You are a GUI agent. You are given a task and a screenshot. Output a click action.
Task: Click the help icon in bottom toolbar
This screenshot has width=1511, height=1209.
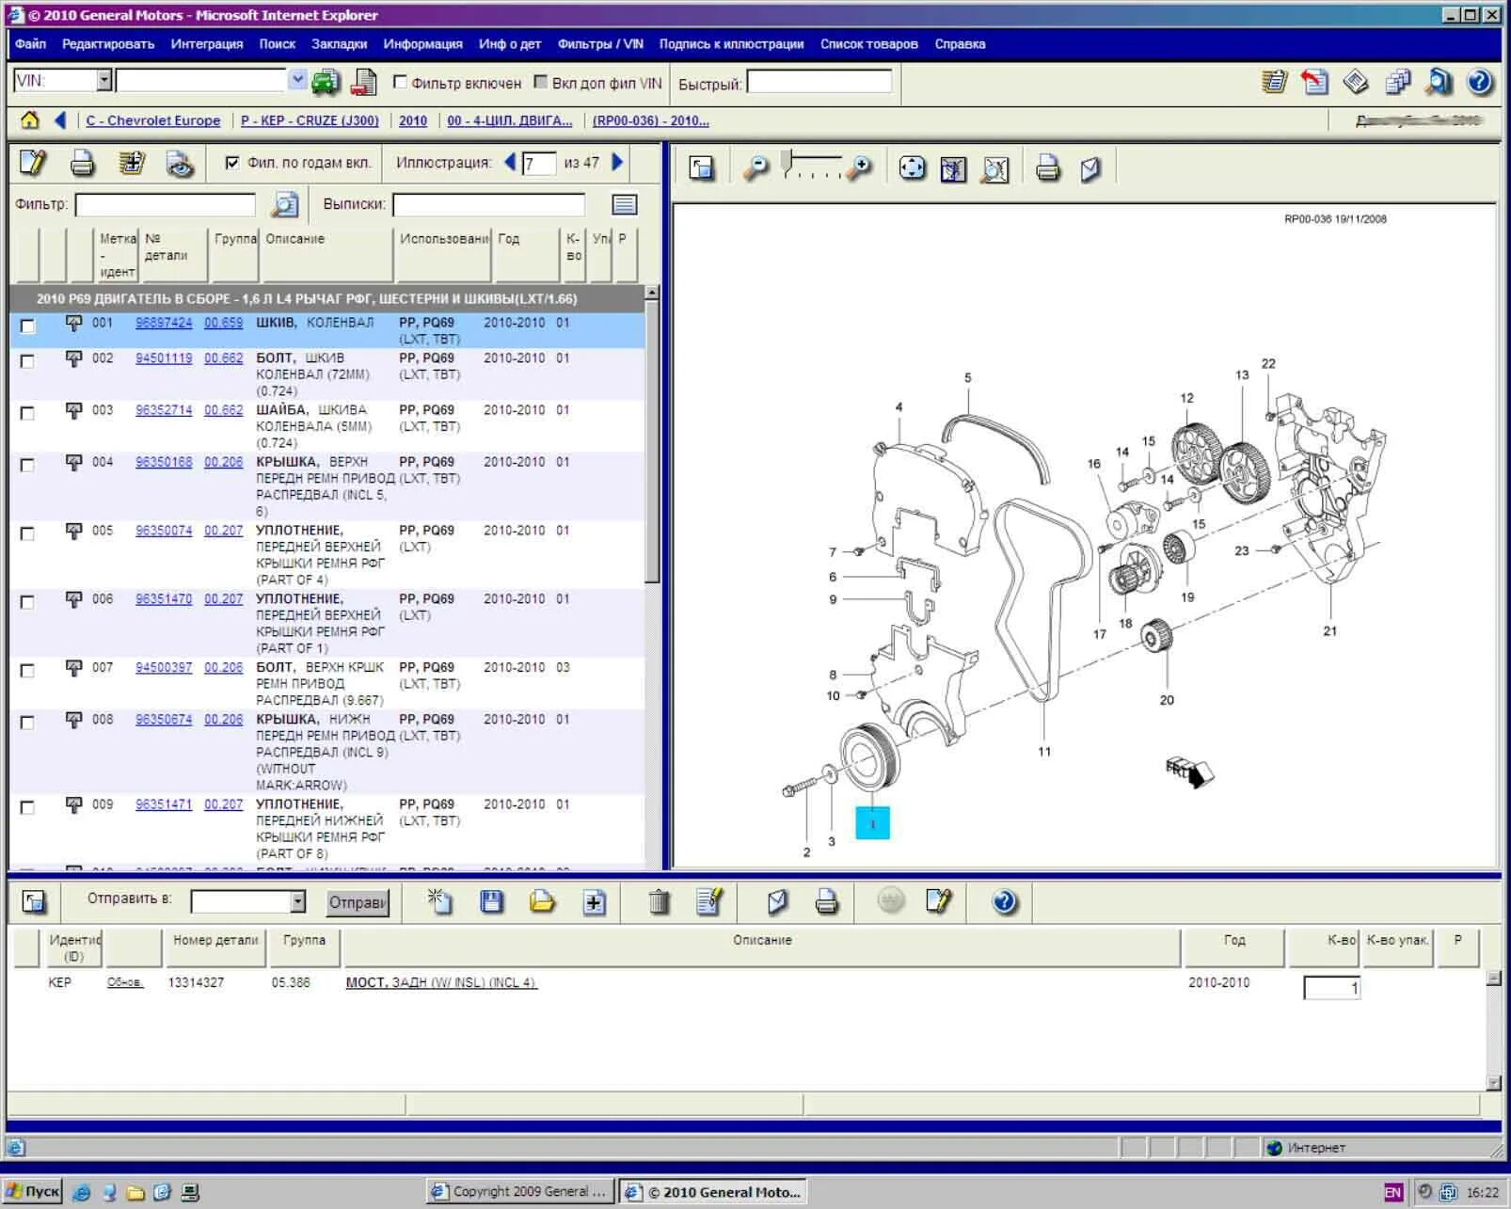click(x=1004, y=901)
